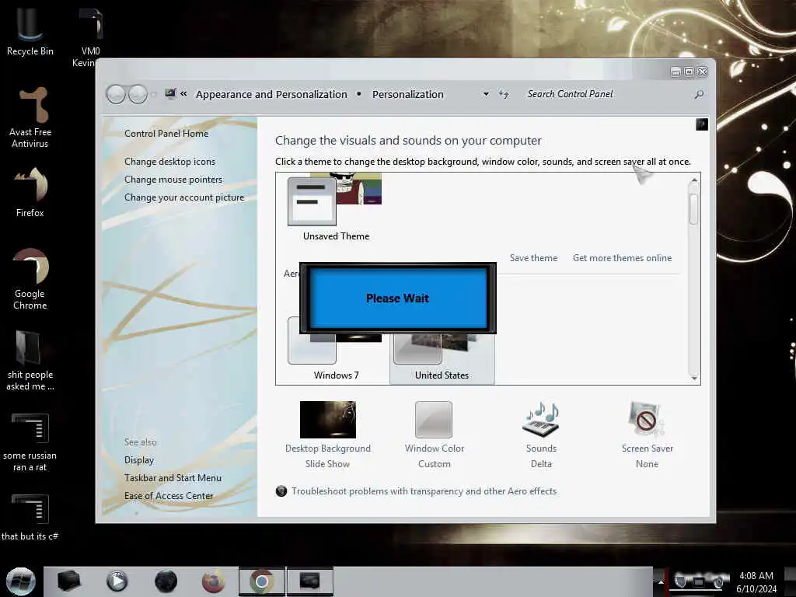
Task: Open the Firefox taskbar icon
Action: [x=213, y=581]
